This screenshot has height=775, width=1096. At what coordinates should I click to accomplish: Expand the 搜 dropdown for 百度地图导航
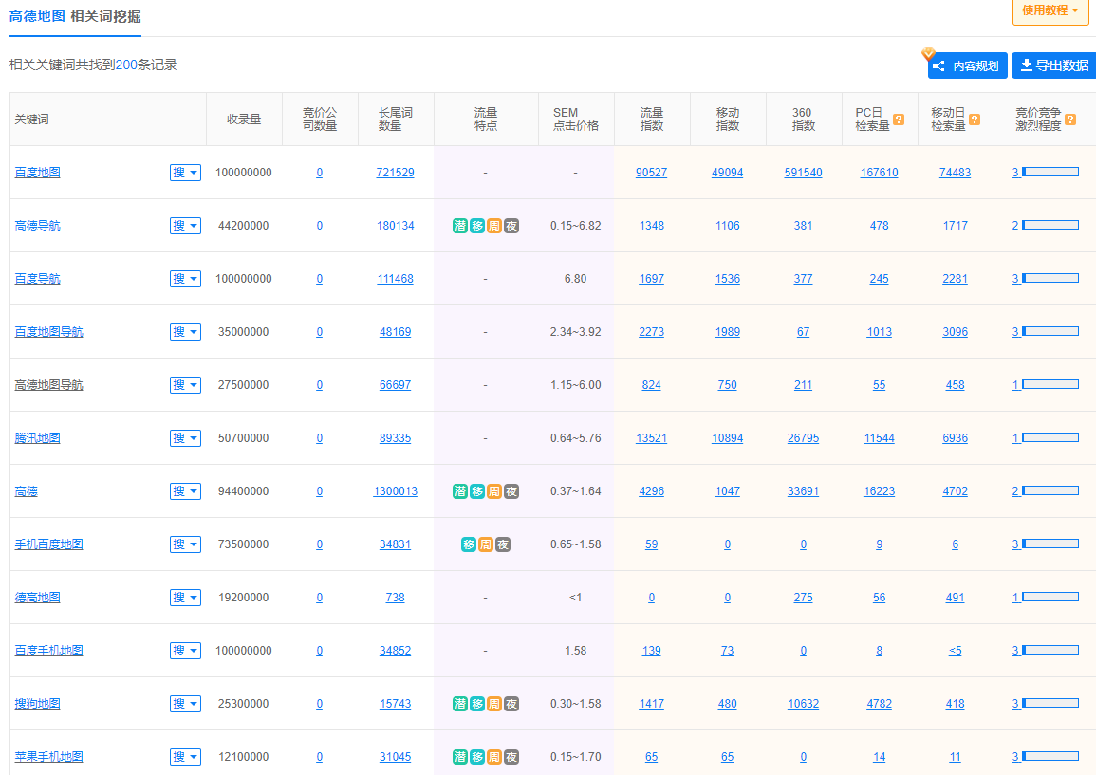click(x=185, y=332)
